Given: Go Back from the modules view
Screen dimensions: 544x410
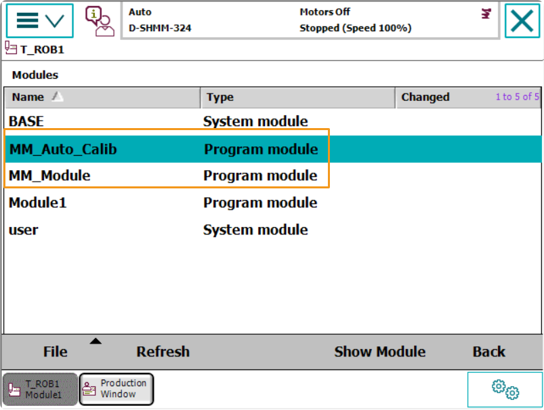Looking at the screenshot, I should [489, 352].
